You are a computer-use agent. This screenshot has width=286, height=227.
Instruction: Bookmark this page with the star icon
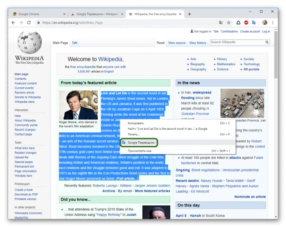pyautogui.click(x=229, y=23)
